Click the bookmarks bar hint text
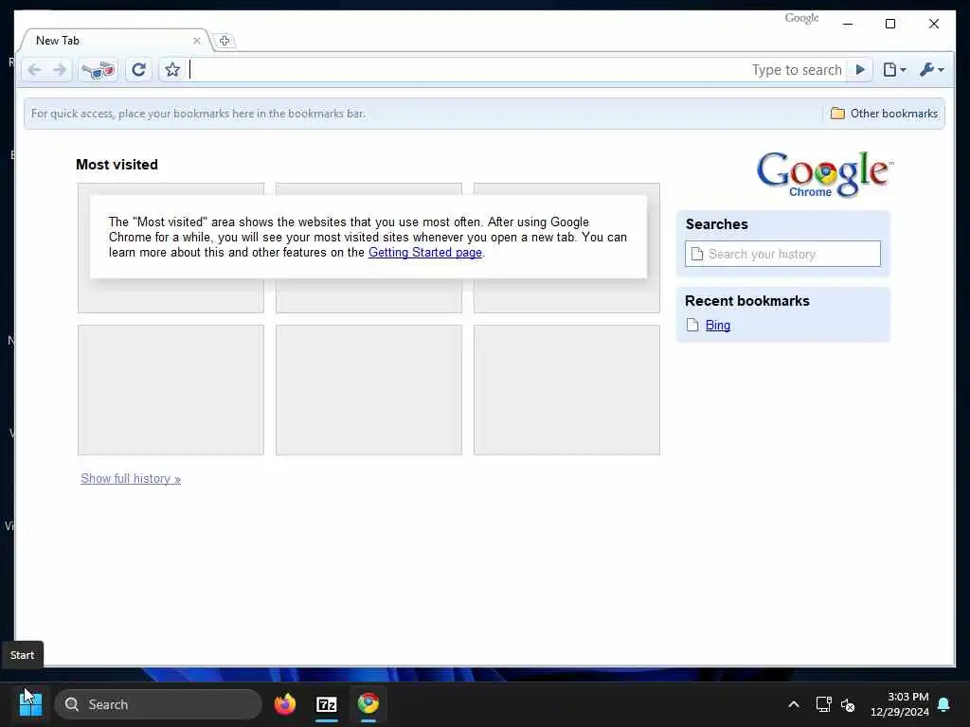Screen dimensions: 970x727 point(199,114)
